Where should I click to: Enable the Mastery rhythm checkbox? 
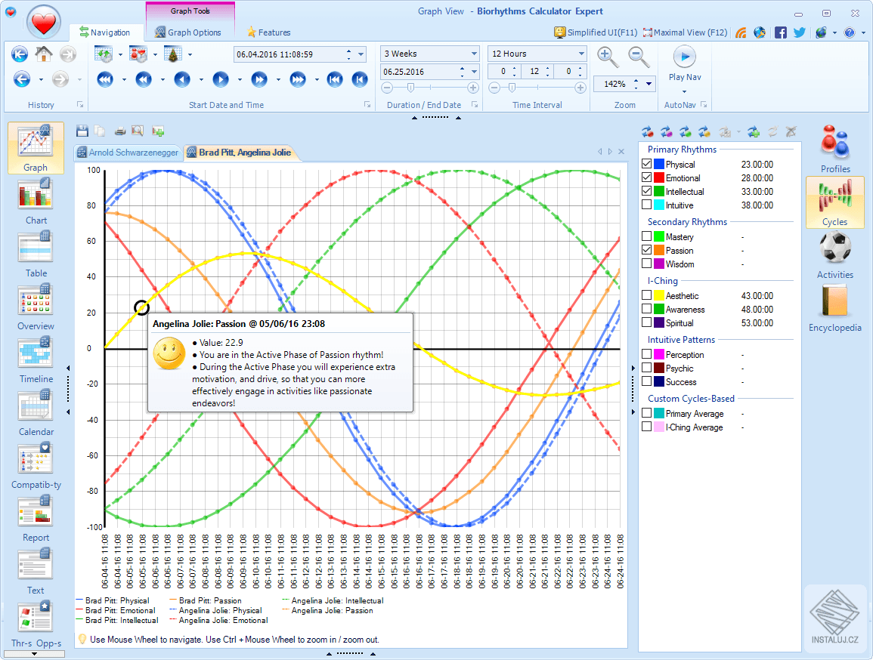[646, 236]
